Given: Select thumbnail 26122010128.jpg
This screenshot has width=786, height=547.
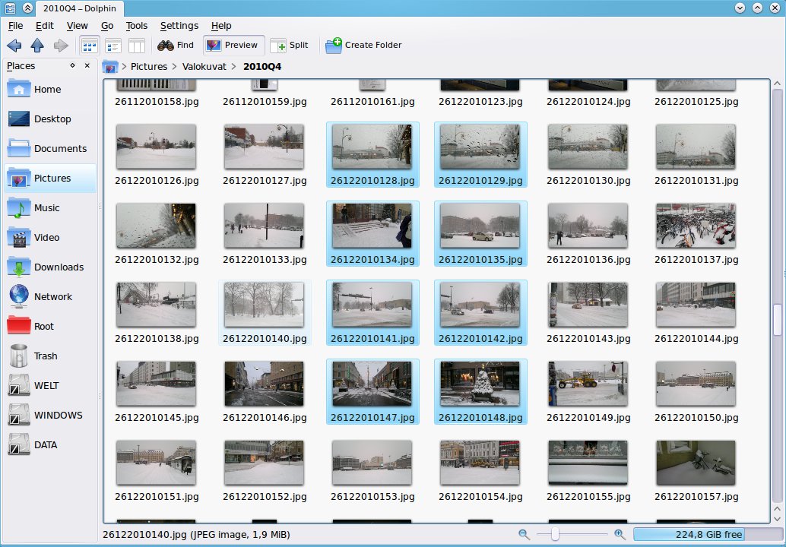Looking at the screenshot, I should click(x=372, y=147).
